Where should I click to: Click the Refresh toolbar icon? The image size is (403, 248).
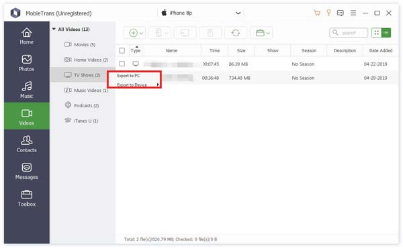(x=236, y=33)
